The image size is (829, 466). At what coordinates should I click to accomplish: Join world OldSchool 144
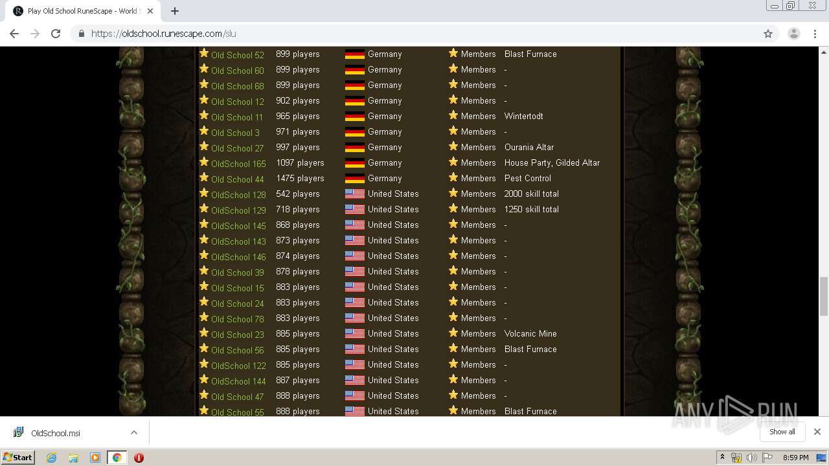click(238, 381)
